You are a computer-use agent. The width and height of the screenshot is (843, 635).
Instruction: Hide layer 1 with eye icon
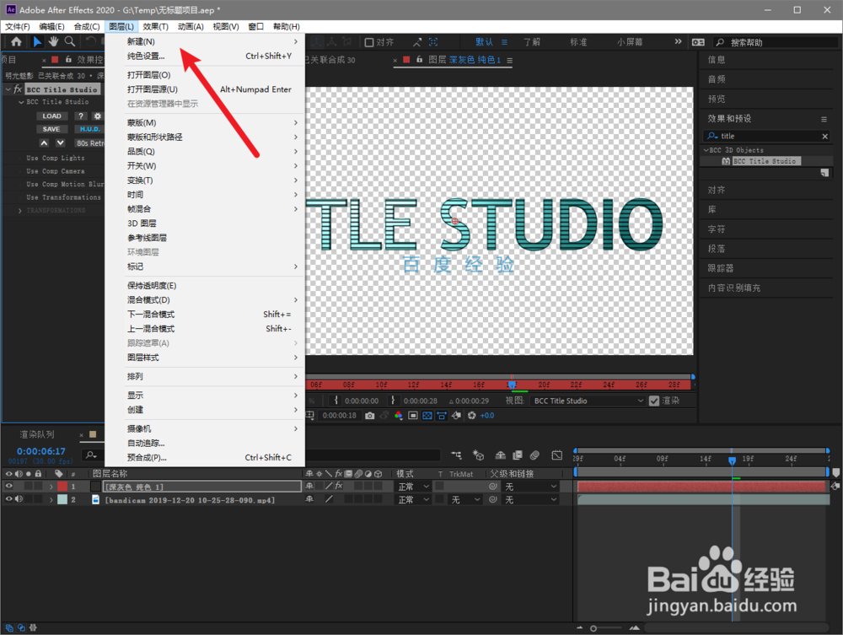(x=8, y=486)
